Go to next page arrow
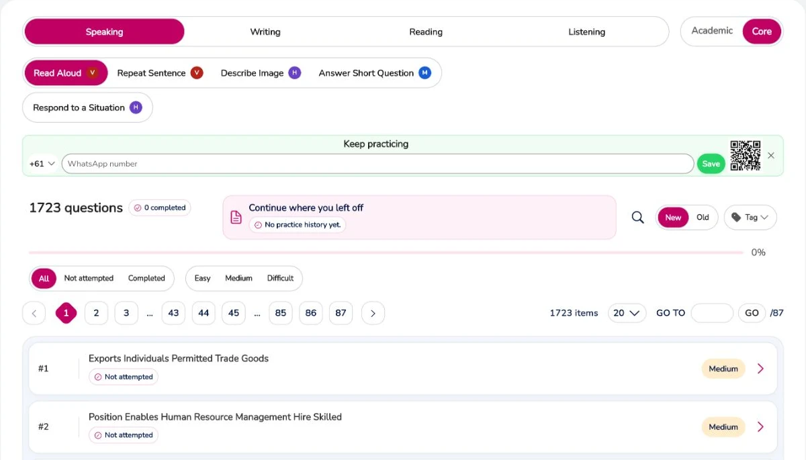The image size is (806, 460). (x=373, y=313)
